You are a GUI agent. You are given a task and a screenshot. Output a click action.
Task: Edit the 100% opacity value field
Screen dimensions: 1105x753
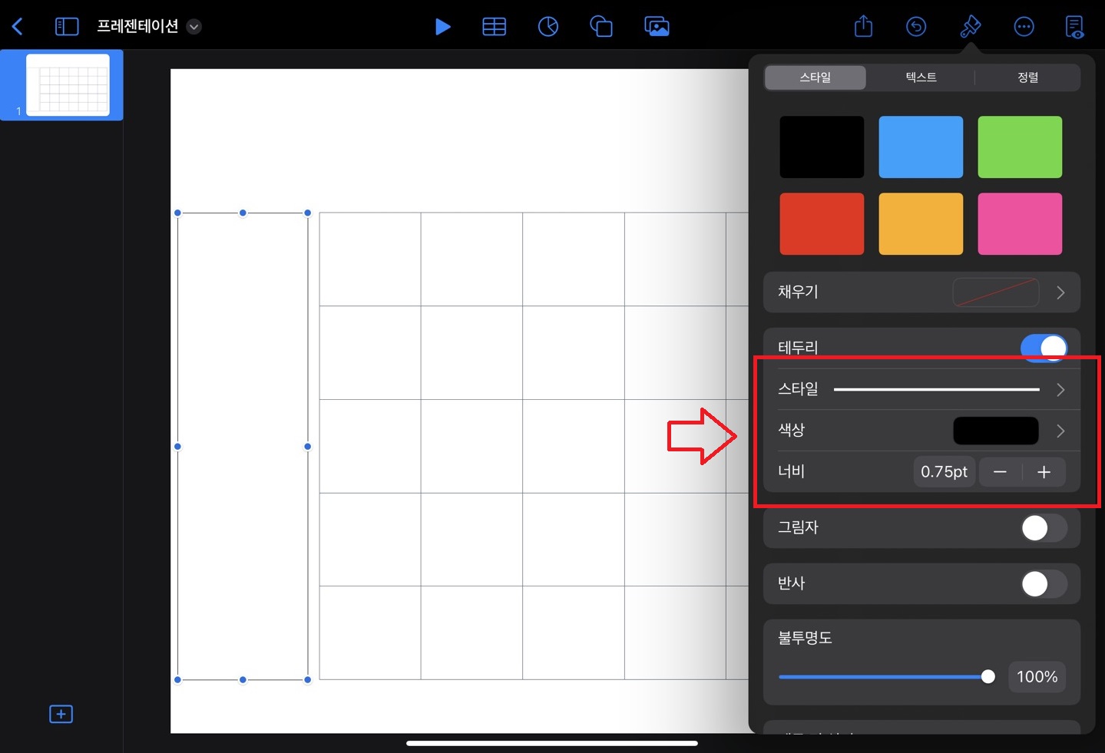click(1037, 677)
